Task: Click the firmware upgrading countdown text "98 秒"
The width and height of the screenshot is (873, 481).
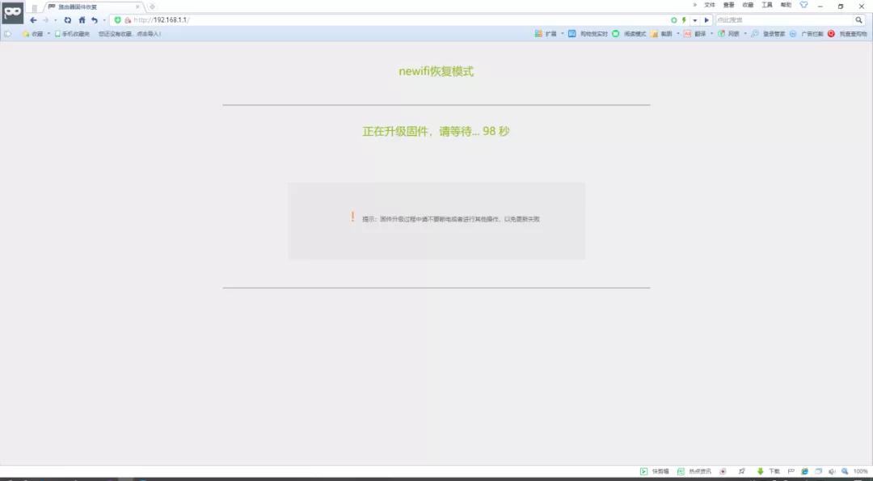Action: click(x=496, y=132)
